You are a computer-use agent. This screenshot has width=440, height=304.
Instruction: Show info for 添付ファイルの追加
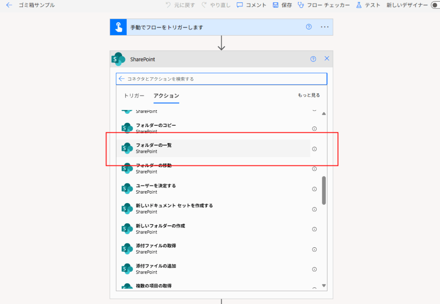click(x=314, y=269)
